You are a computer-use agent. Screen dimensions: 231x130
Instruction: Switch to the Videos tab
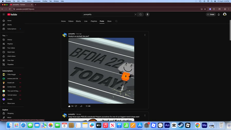click(71, 21)
